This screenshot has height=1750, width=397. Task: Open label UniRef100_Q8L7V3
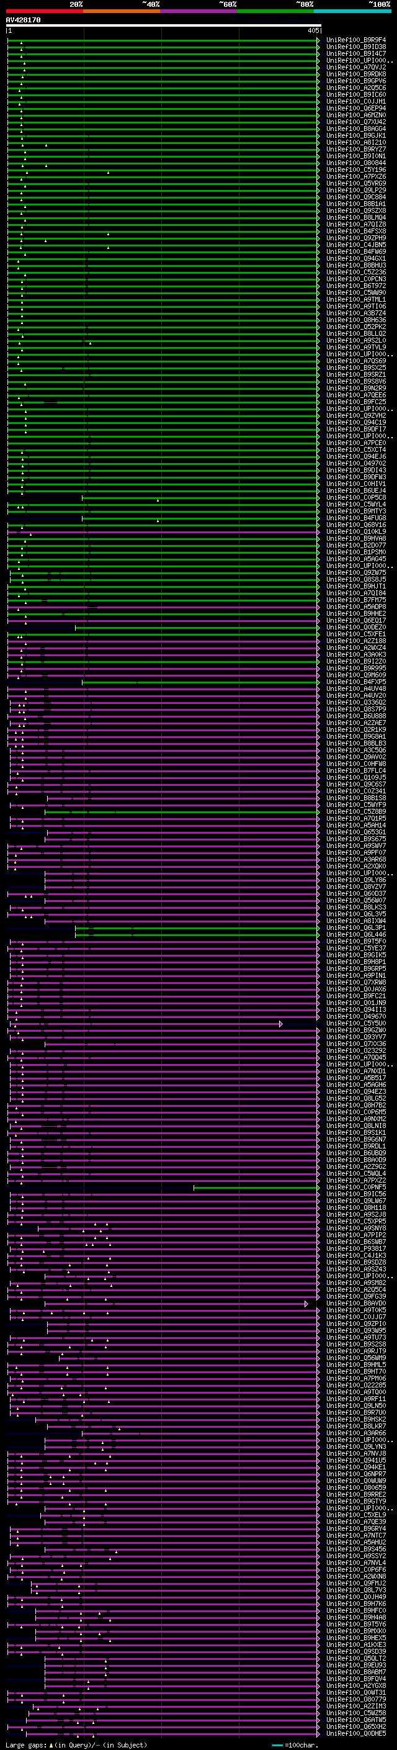pyautogui.click(x=356, y=1590)
